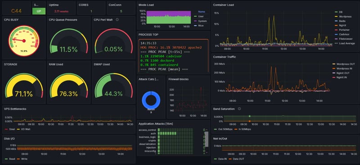Click the C44 host name value
The image size is (360, 165).
(16, 11)
